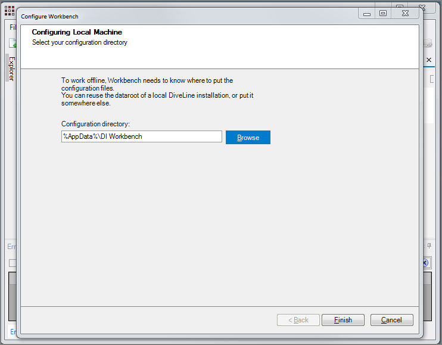Minimize the Configure Workbench dialog
This screenshot has width=442, height=345.
(366, 13)
